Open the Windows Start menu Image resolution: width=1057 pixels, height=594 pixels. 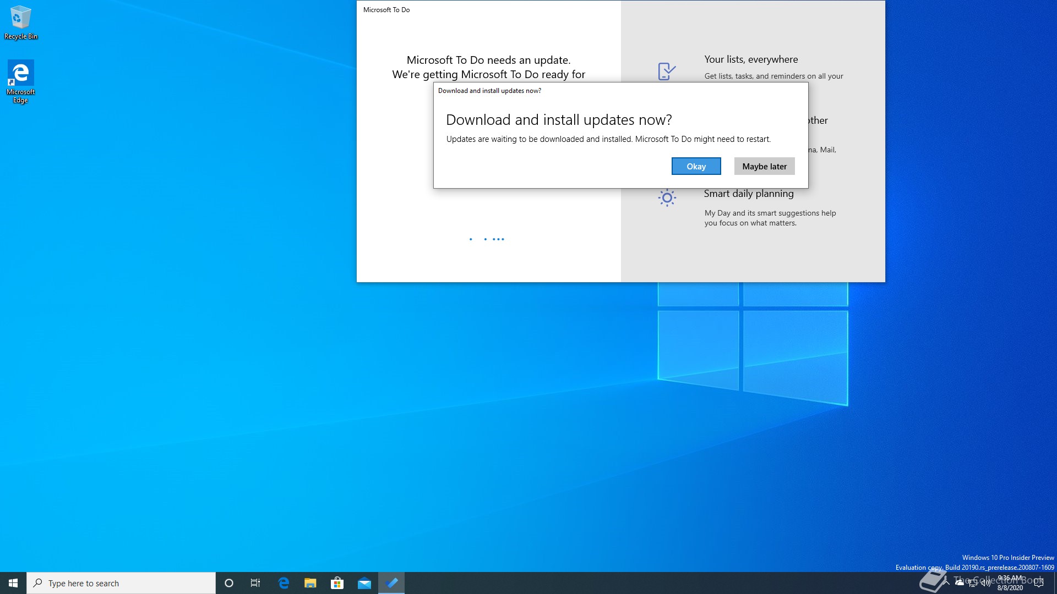click(x=13, y=583)
